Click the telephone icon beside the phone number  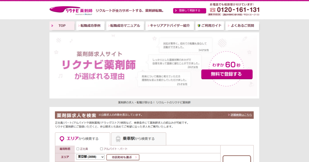[212, 10]
